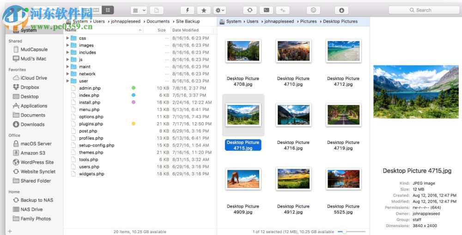Go to Desktop in sidebar

point(25,96)
